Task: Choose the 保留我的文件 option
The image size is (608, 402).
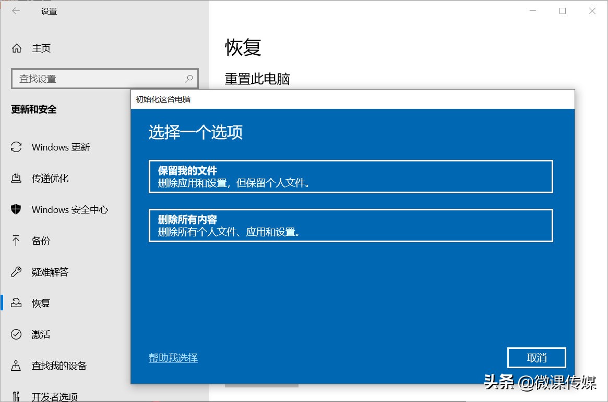Action: click(351, 176)
